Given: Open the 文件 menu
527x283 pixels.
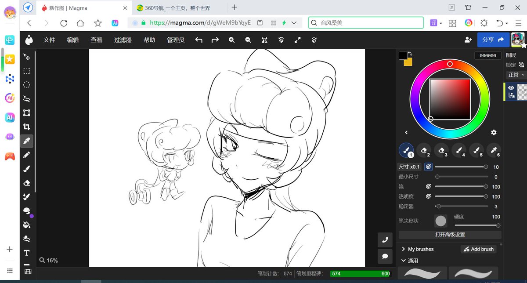Looking at the screenshot, I should click(x=49, y=40).
